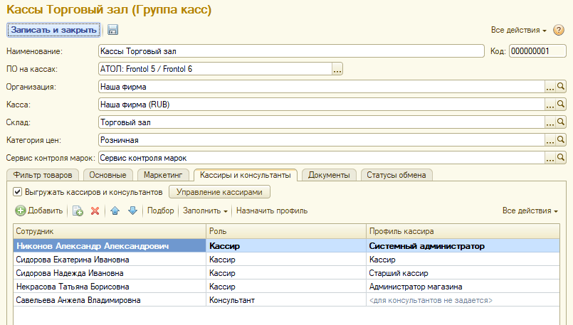
Task: Click the copy row icon in table toolbar
Action: click(x=78, y=211)
